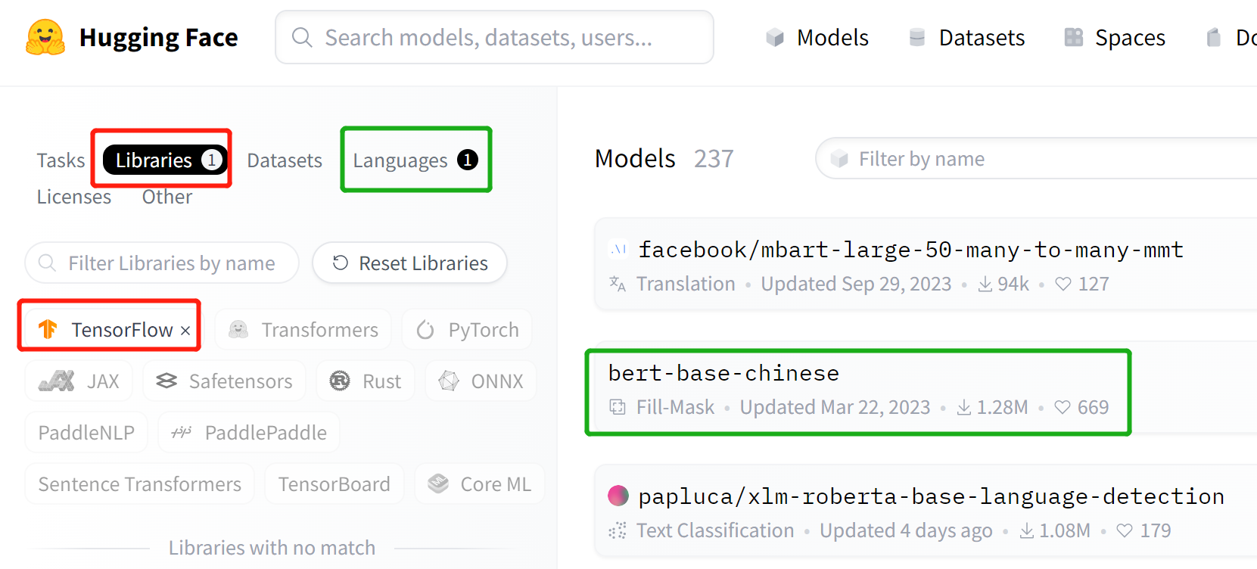
Task: Toggle the JAX library filter
Action: coord(79,381)
